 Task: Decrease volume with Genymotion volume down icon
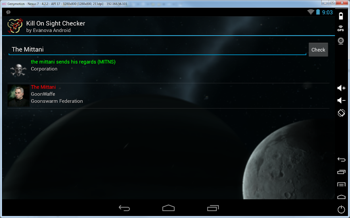coord(341,100)
